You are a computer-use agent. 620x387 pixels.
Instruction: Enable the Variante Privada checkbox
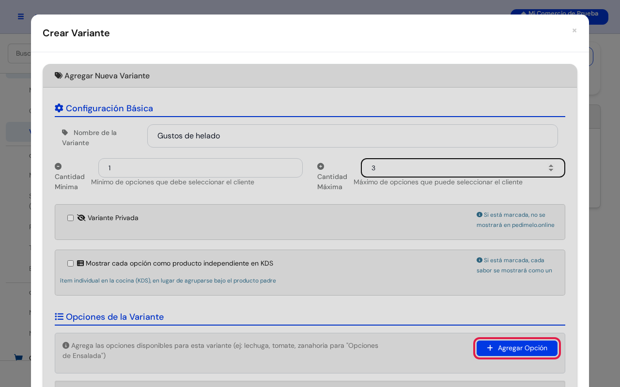click(x=71, y=218)
